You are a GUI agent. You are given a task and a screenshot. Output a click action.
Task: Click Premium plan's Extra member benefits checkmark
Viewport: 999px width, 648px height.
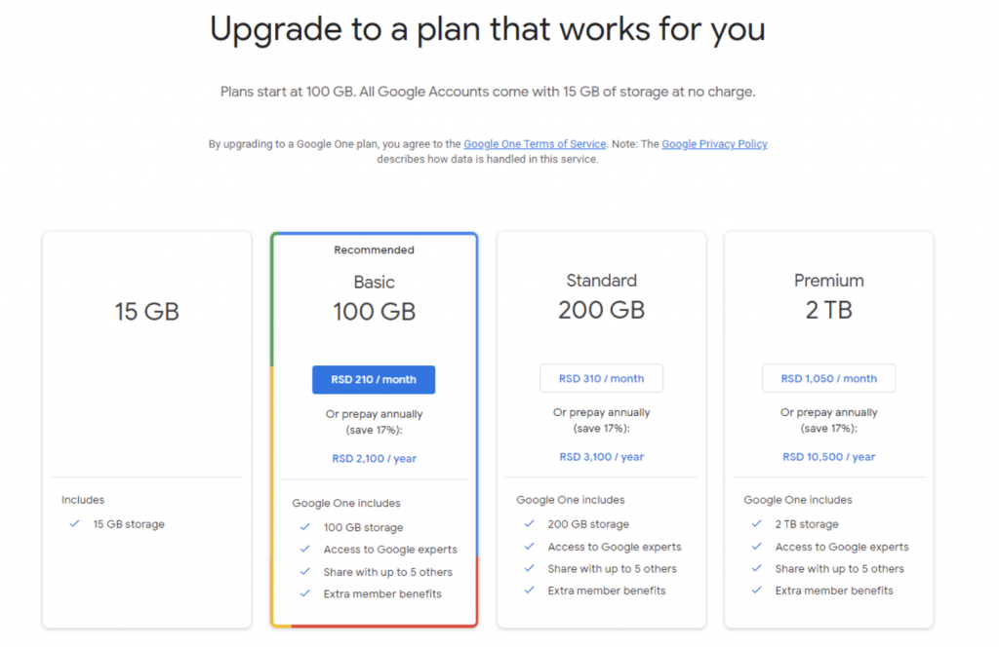(757, 591)
